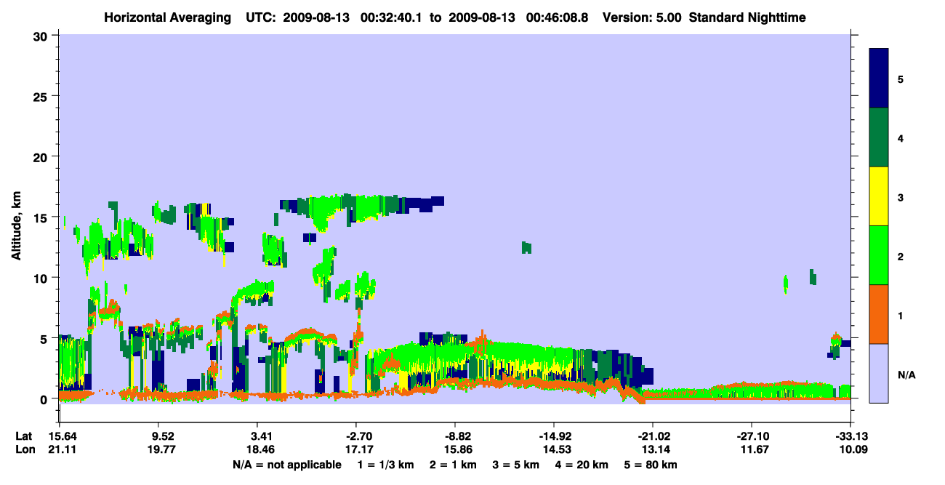Click the latitude value 3.41

click(x=257, y=436)
